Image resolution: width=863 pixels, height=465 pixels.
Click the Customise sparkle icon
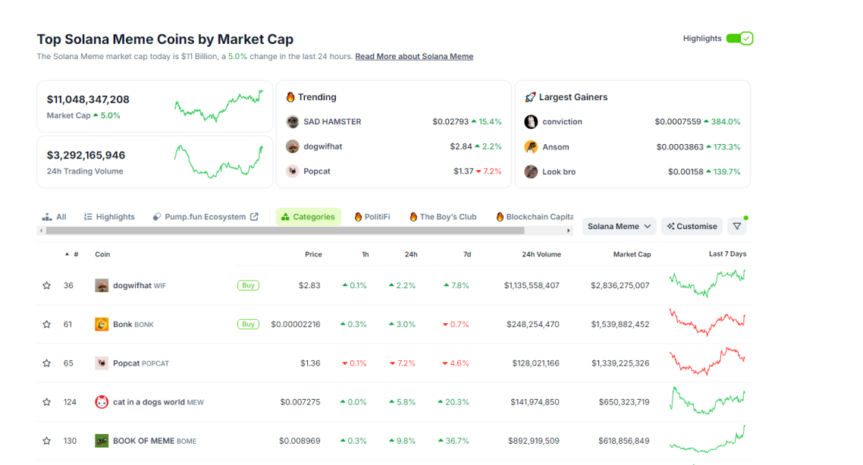tap(670, 226)
